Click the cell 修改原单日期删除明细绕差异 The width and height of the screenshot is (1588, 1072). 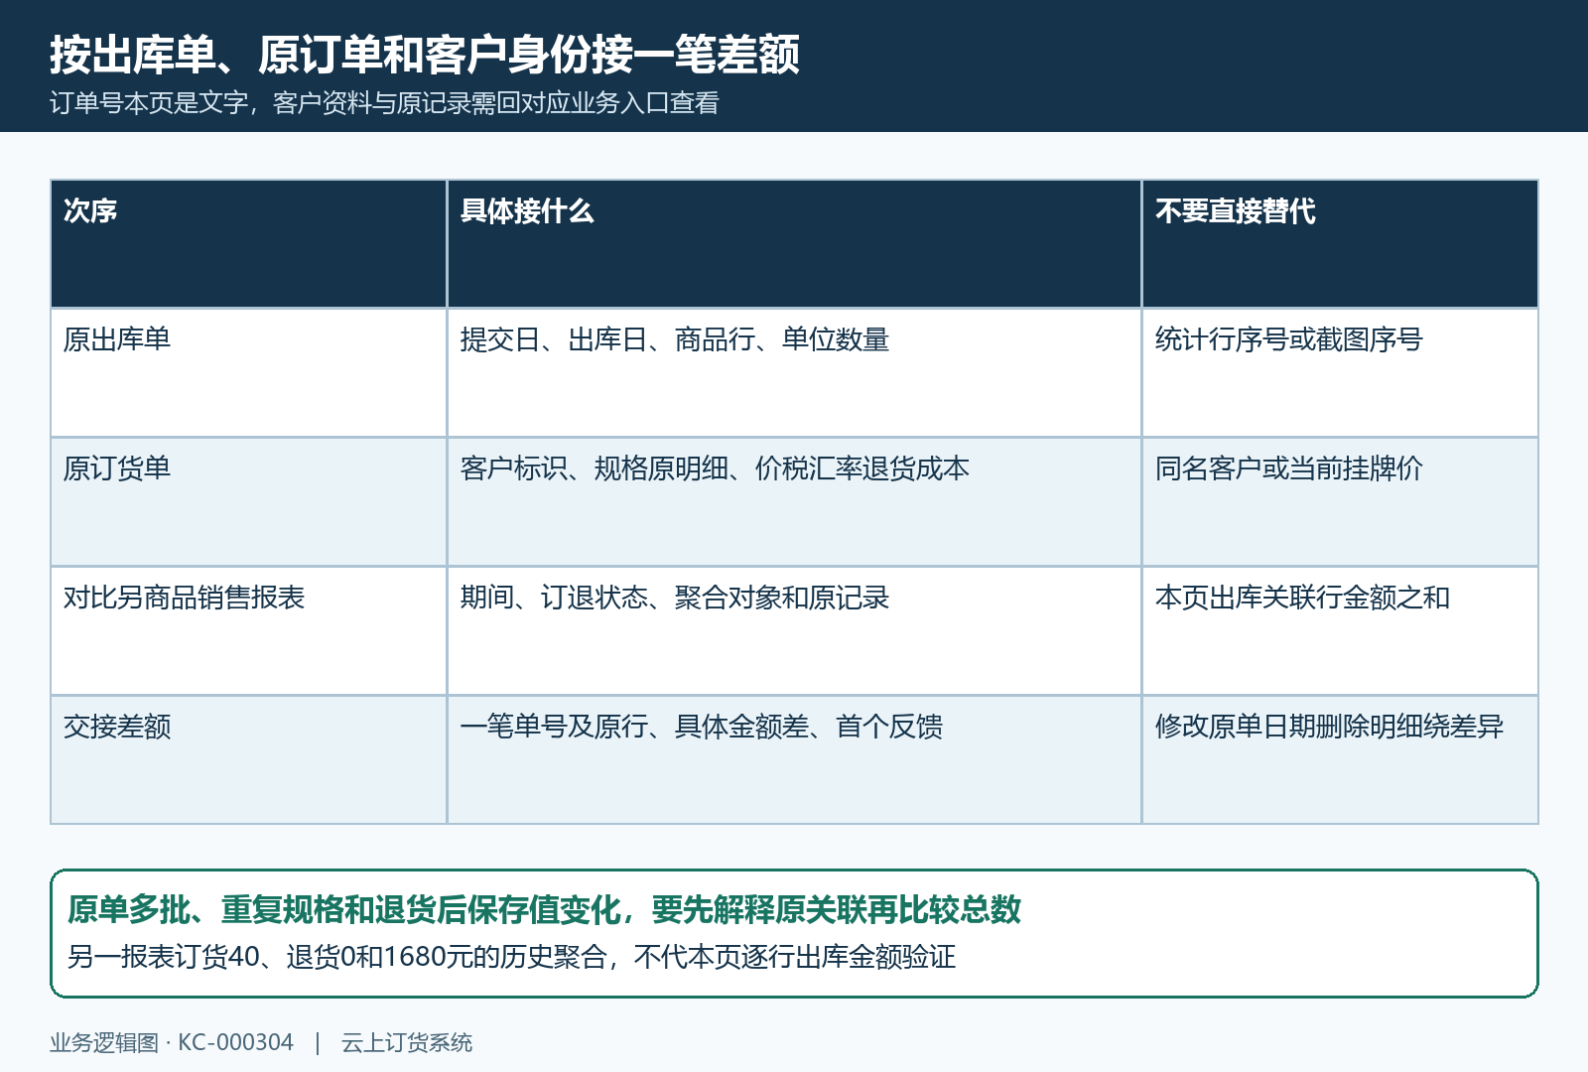tap(1340, 759)
